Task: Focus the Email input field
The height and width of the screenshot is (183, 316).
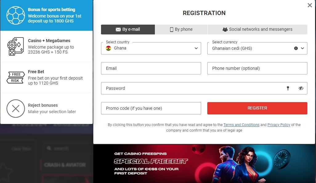Action: point(151,68)
